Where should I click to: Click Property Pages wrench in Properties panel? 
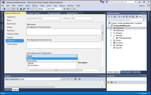click(x=116, y=82)
